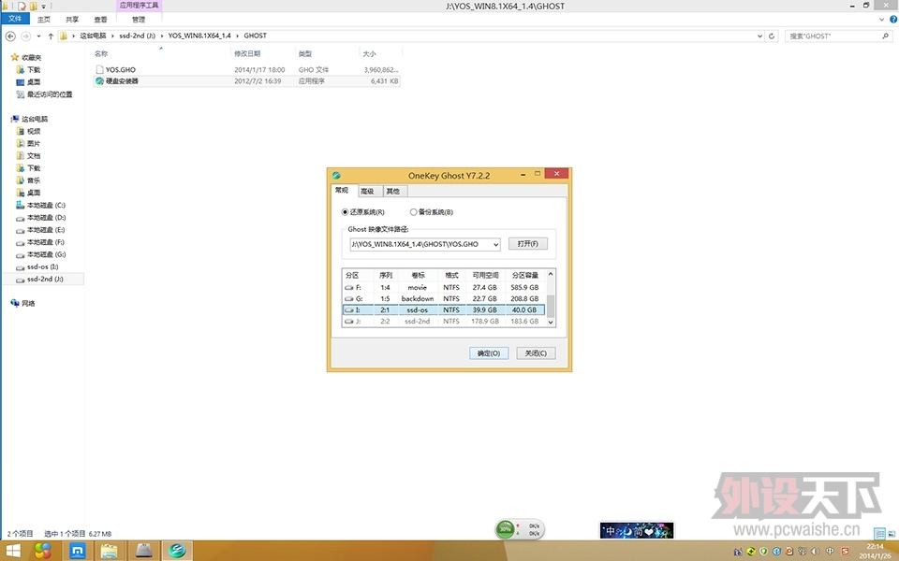Screen dimensions: 899x561
Task: Click the 可用空间 column header
Action: pos(485,275)
